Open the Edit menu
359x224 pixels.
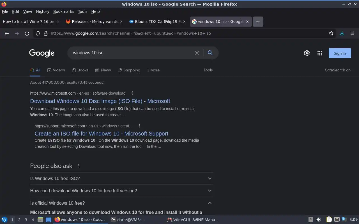click(16, 11)
